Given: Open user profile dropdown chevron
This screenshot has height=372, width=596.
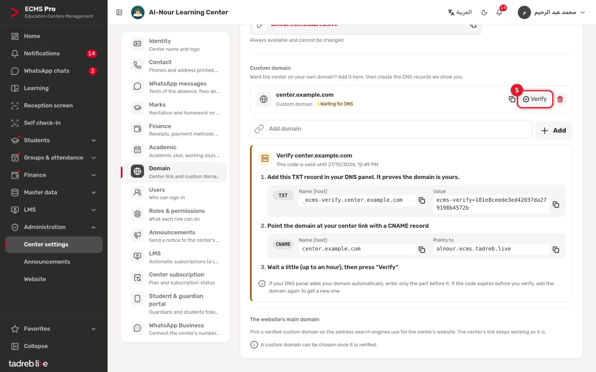Looking at the screenshot, I should click(582, 13).
